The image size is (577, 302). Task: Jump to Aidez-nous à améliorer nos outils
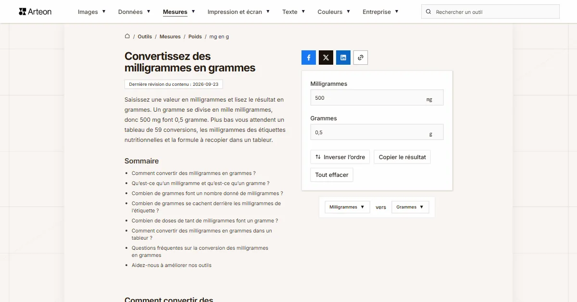pyautogui.click(x=172, y=265)
